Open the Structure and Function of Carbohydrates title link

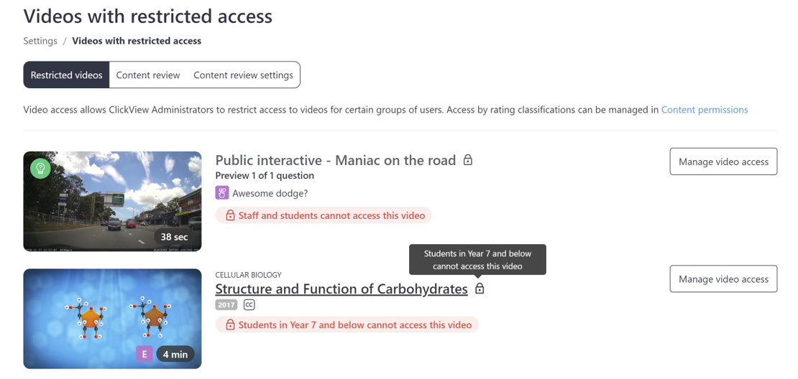click(341, 289)
